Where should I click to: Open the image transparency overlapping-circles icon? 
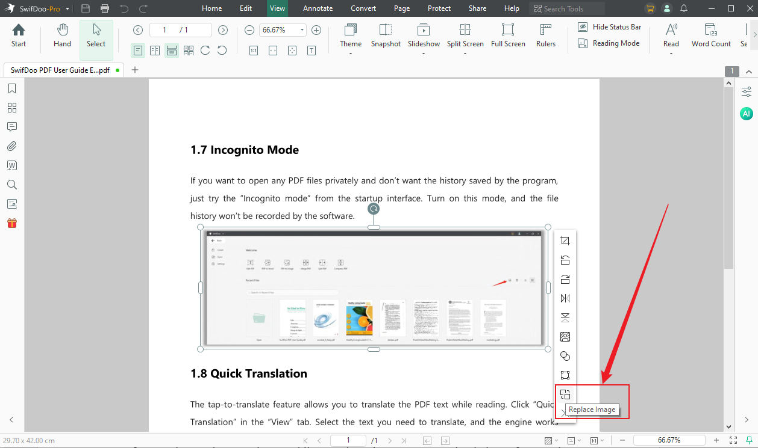[x=565, y=356]
